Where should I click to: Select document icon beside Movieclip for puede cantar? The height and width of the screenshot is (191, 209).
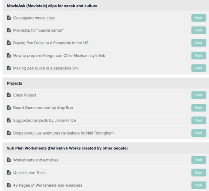pyautogui.click(x=9, y=30)
